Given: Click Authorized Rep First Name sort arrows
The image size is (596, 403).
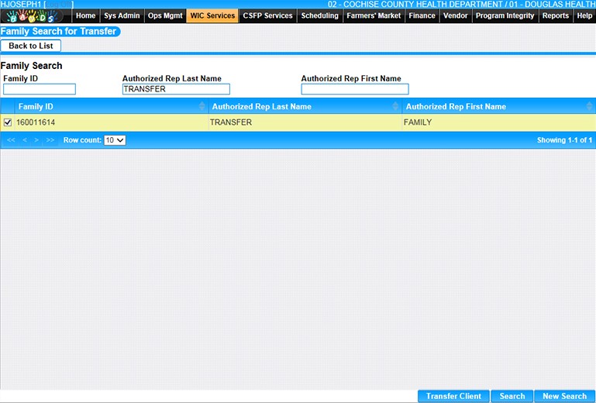Looking at the screenshot, I should (591, 106).
